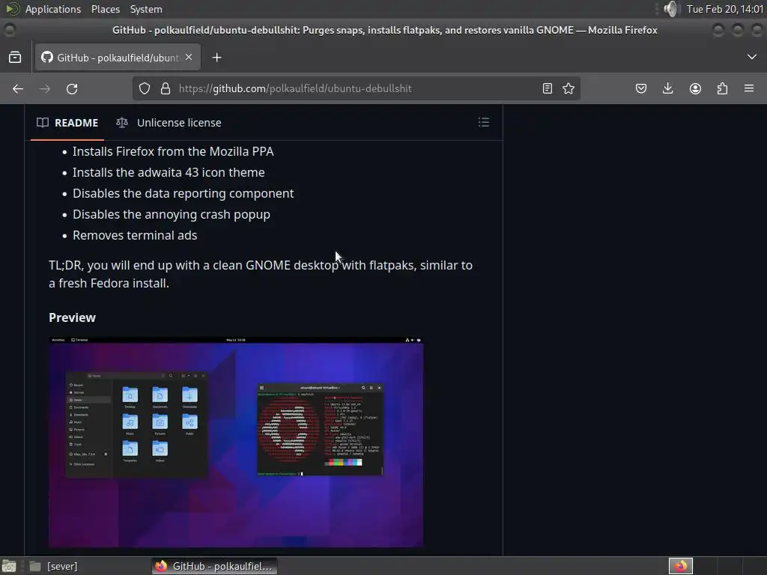Click the 'Preview' heading
Screen dimensions: 767x575
pos(73,317)
